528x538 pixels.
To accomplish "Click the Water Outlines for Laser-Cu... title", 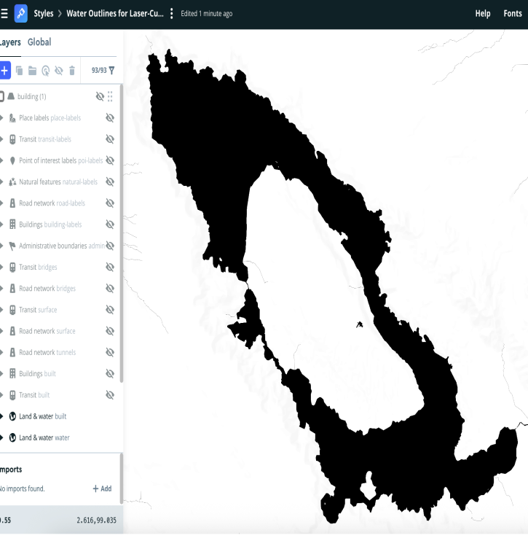I will [x=115, y=14].
